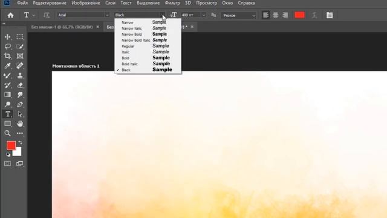387x218 pixels.
Task: Choose Narrow Bold Italic style
Action: tap(148, 40)
